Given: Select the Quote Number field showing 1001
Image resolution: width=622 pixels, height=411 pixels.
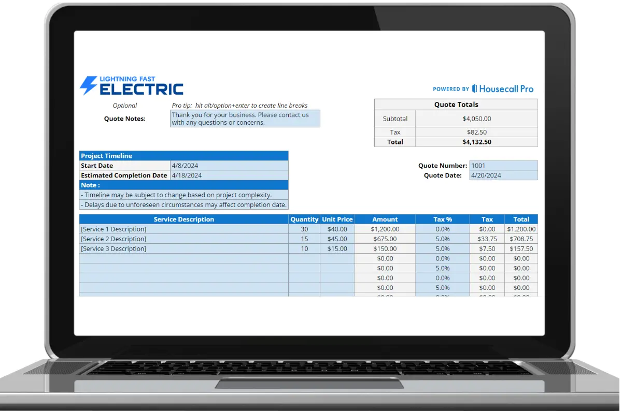Looking at the screenshot, I should 503,165.
